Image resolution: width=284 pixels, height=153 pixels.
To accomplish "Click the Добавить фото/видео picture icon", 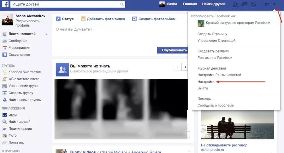I will point(83,19).
